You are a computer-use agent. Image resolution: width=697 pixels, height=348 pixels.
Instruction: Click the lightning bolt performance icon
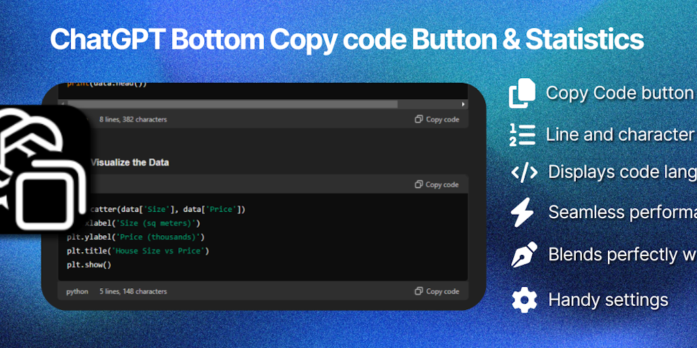[523, 213]
